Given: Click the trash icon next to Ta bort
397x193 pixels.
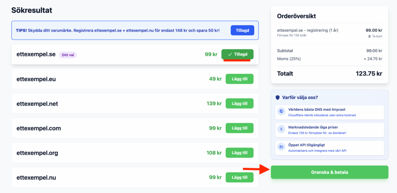Looking at the screenshot, I should click(369, 36).
